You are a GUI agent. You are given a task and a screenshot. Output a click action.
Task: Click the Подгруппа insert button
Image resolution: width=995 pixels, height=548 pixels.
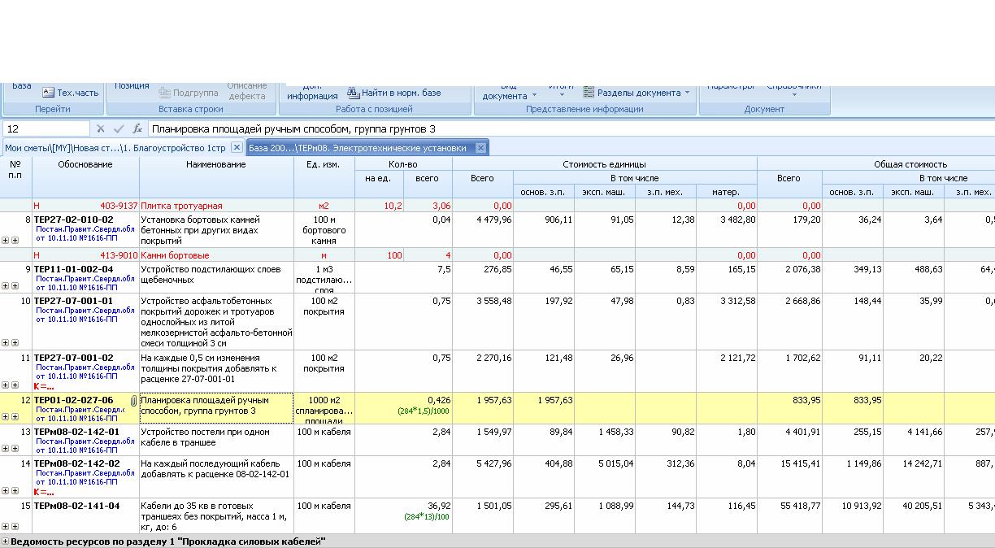point(189,93)
